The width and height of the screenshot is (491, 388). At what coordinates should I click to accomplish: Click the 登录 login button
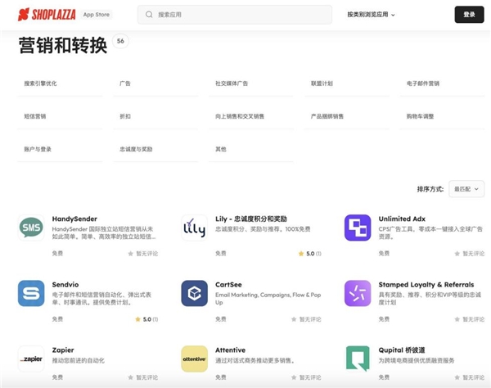(469, 15)
